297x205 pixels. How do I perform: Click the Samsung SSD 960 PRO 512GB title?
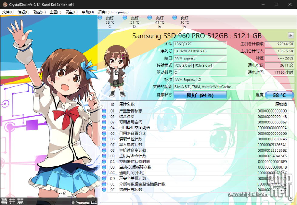pos(197,36)
